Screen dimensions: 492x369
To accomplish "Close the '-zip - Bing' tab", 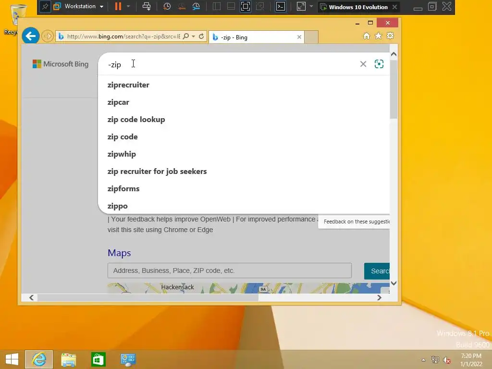I will pyautogui.click(x=299, y=37).
